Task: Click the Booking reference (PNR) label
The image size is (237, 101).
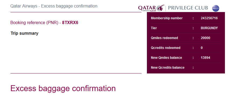Action: [x=34, y=23]
